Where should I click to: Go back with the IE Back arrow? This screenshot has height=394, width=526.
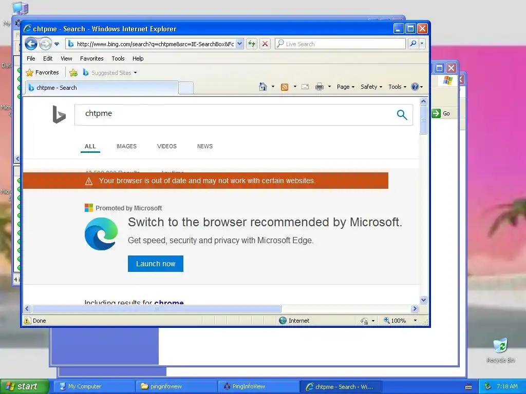[31, 44]
